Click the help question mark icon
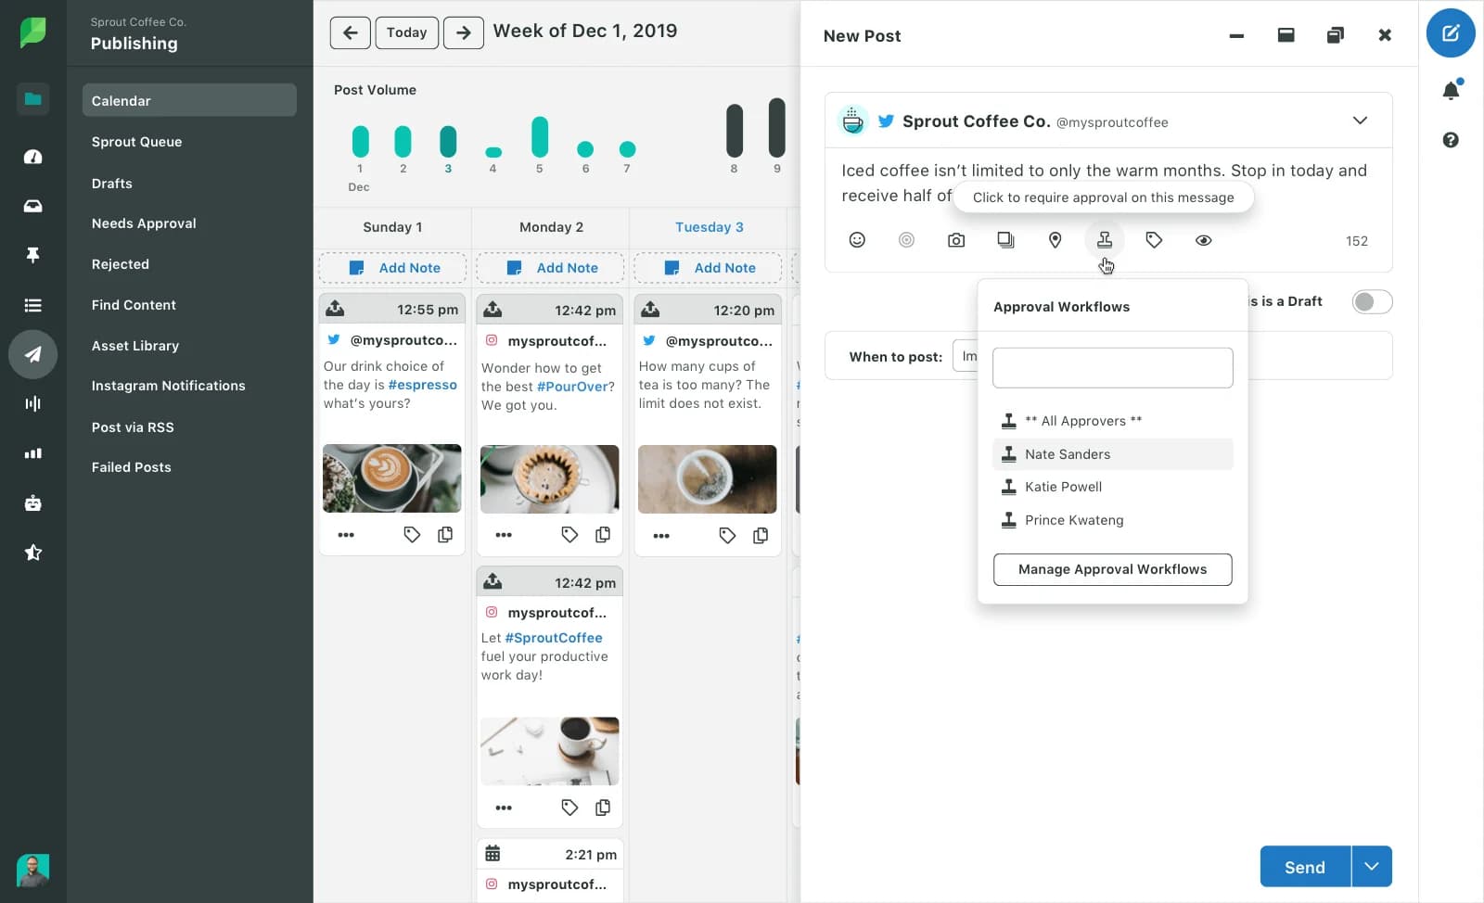 point(1451,140)
